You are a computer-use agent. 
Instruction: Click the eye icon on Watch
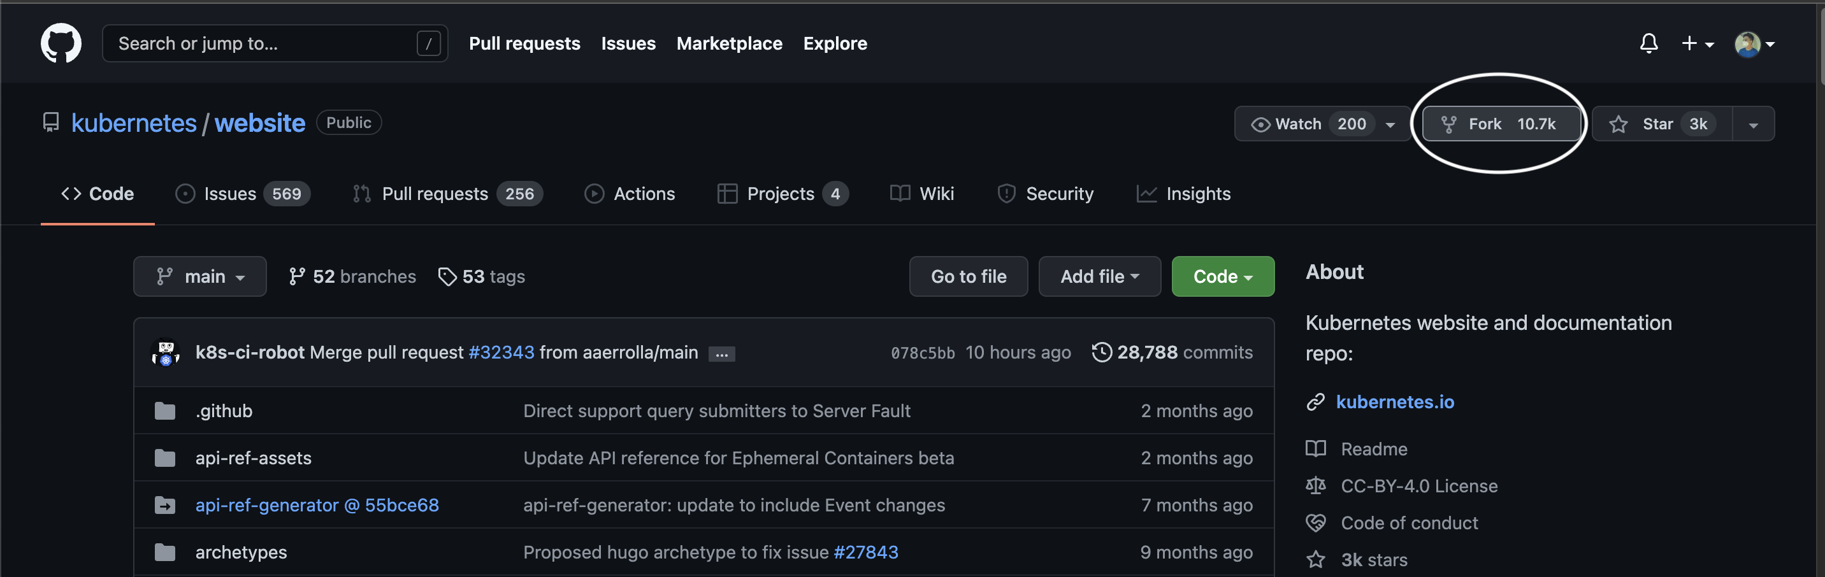point(1260,125)
